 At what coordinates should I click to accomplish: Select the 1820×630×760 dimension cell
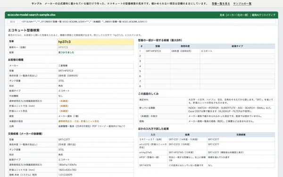tap(95, 170)
